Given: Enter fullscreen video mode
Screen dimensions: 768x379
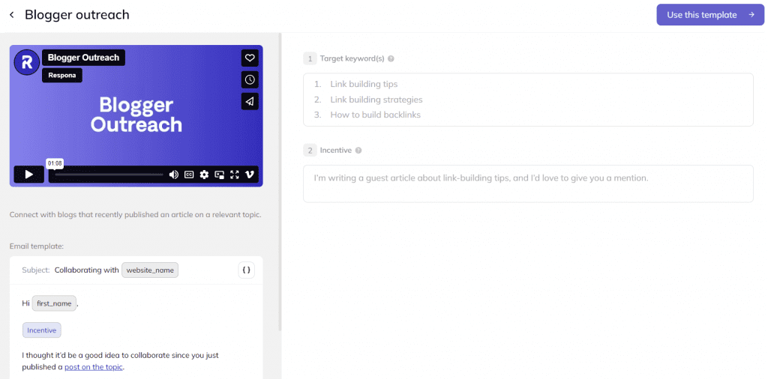Looking at the screenshot, I should (235, 175).
